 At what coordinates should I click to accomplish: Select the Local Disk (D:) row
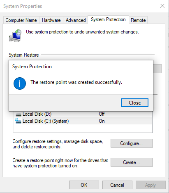coord(83,114)
